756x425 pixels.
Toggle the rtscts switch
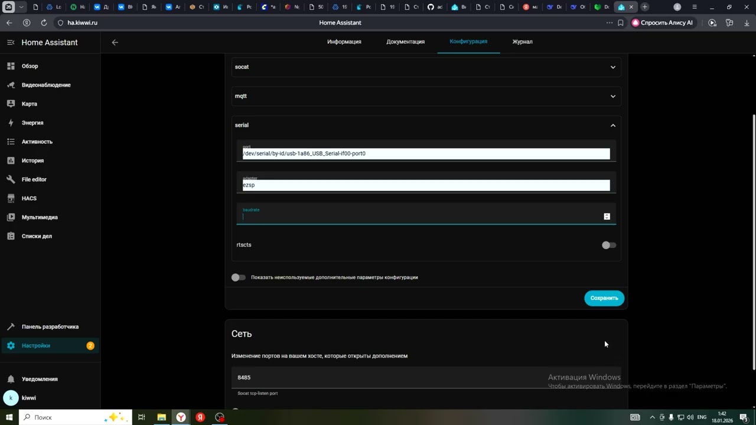(x=608, y=245)
